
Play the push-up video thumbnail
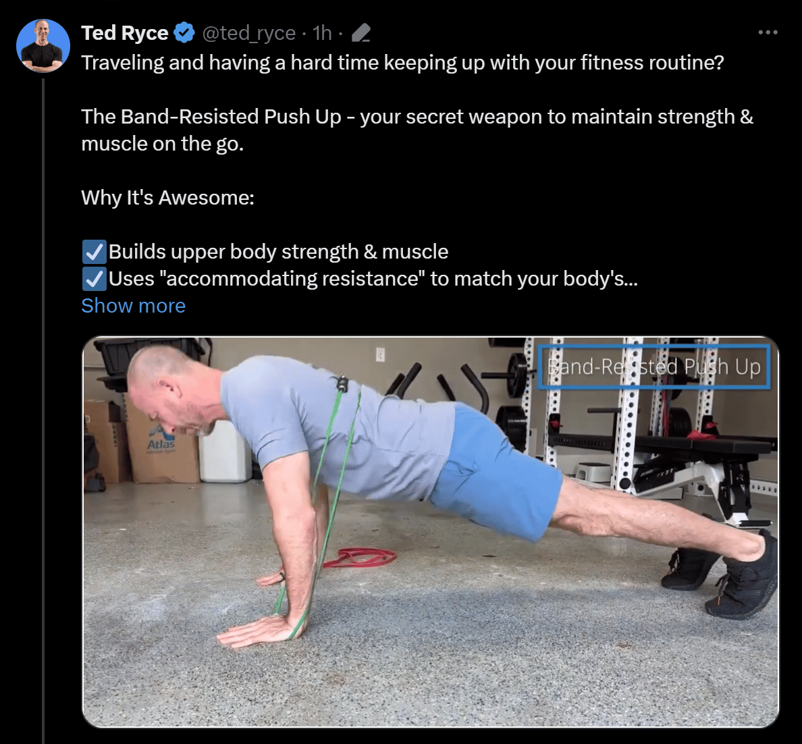(x=430, y=531)
